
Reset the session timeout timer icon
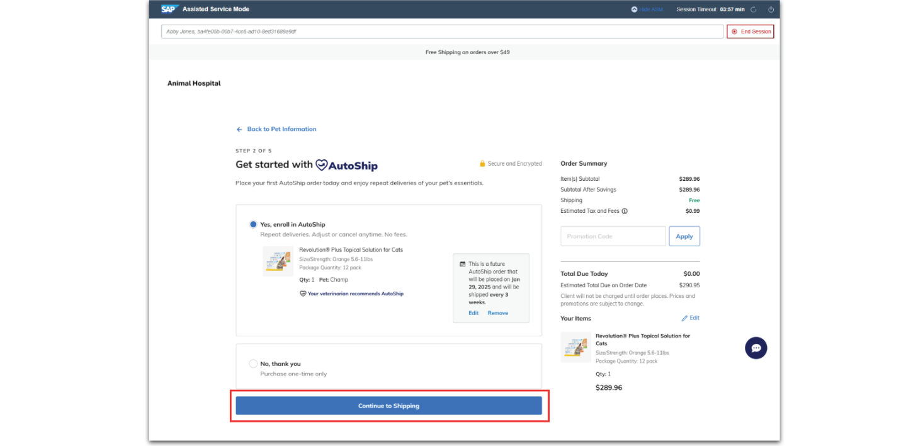coord(754,9)
